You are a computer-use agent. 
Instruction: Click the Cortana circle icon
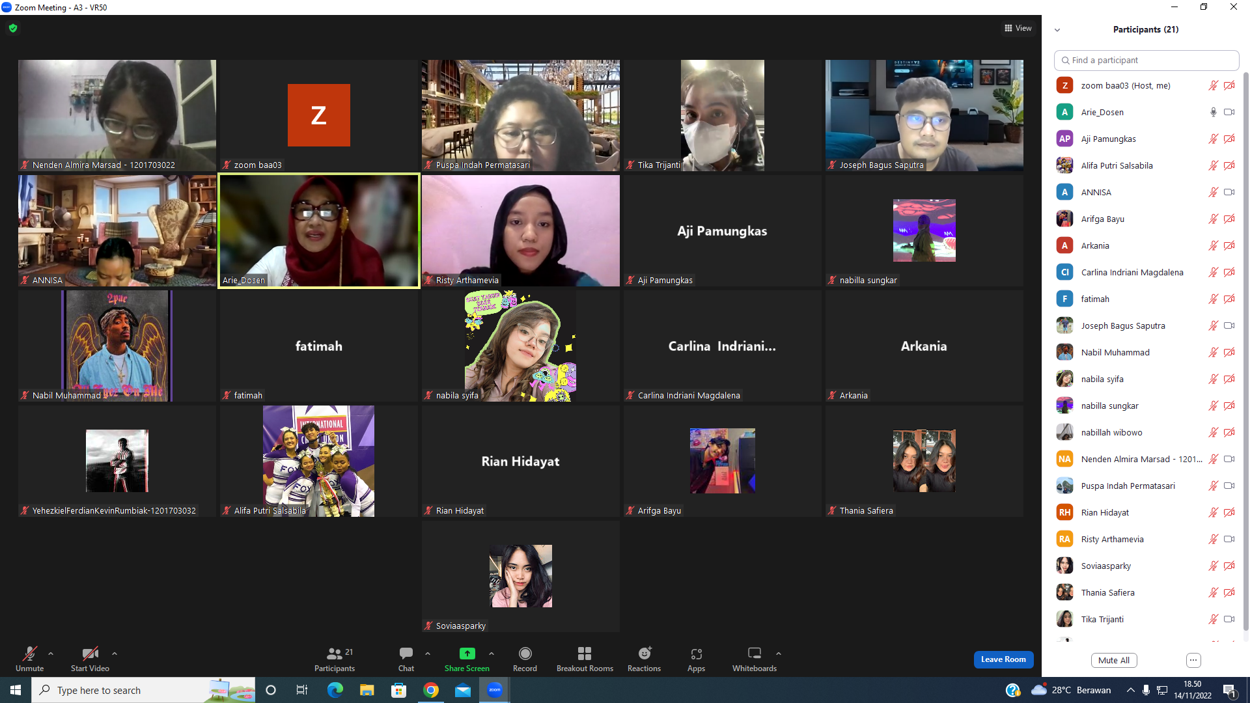[x=271, y=690]
